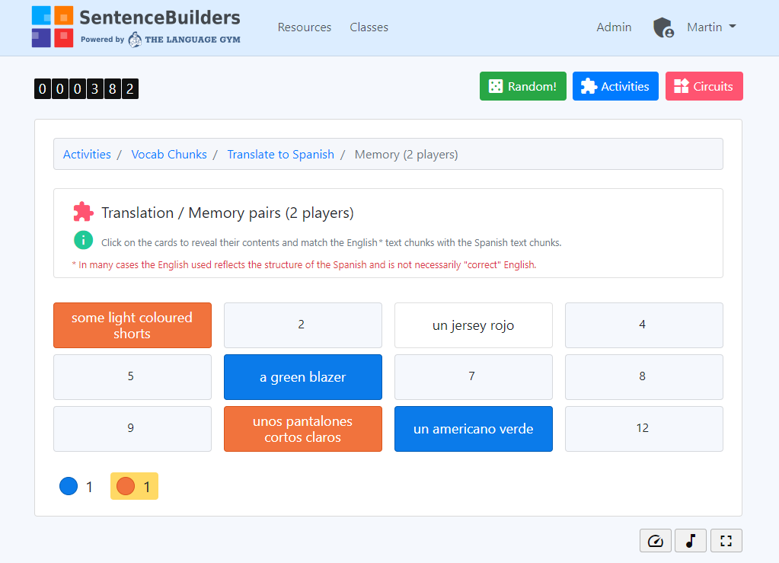Image resolution: width=779 pixels, height=563 pixels.
Task: Reveal memory card number 7
Action: tap(473, 377)
